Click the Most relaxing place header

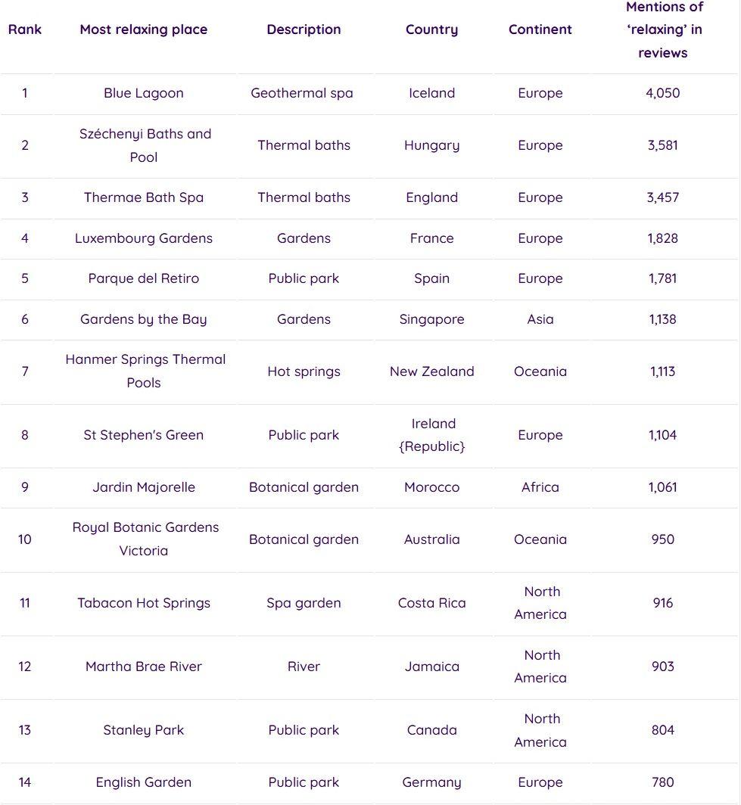tap(144, 30)
